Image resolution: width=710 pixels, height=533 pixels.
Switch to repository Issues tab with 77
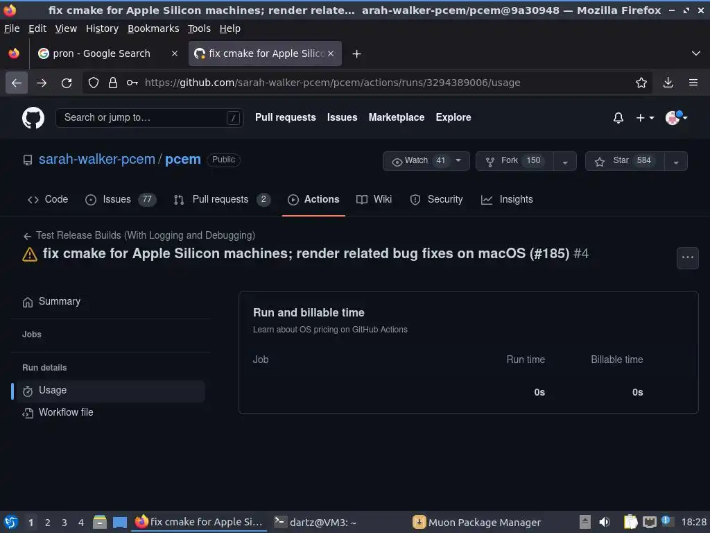point(121,199)
